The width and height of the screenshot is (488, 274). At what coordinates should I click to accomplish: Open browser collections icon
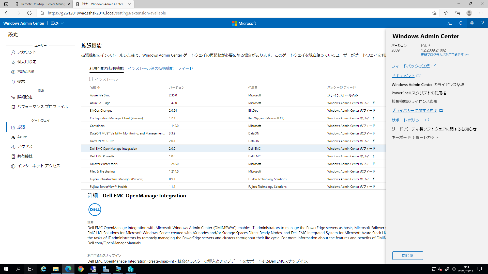(457, 13)
